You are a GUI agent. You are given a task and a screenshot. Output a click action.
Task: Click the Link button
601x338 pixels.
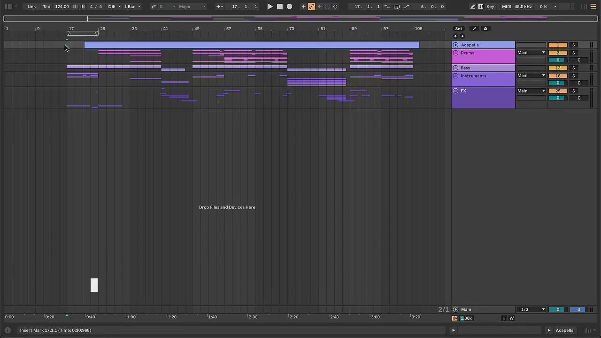click(x=31, y=7)
